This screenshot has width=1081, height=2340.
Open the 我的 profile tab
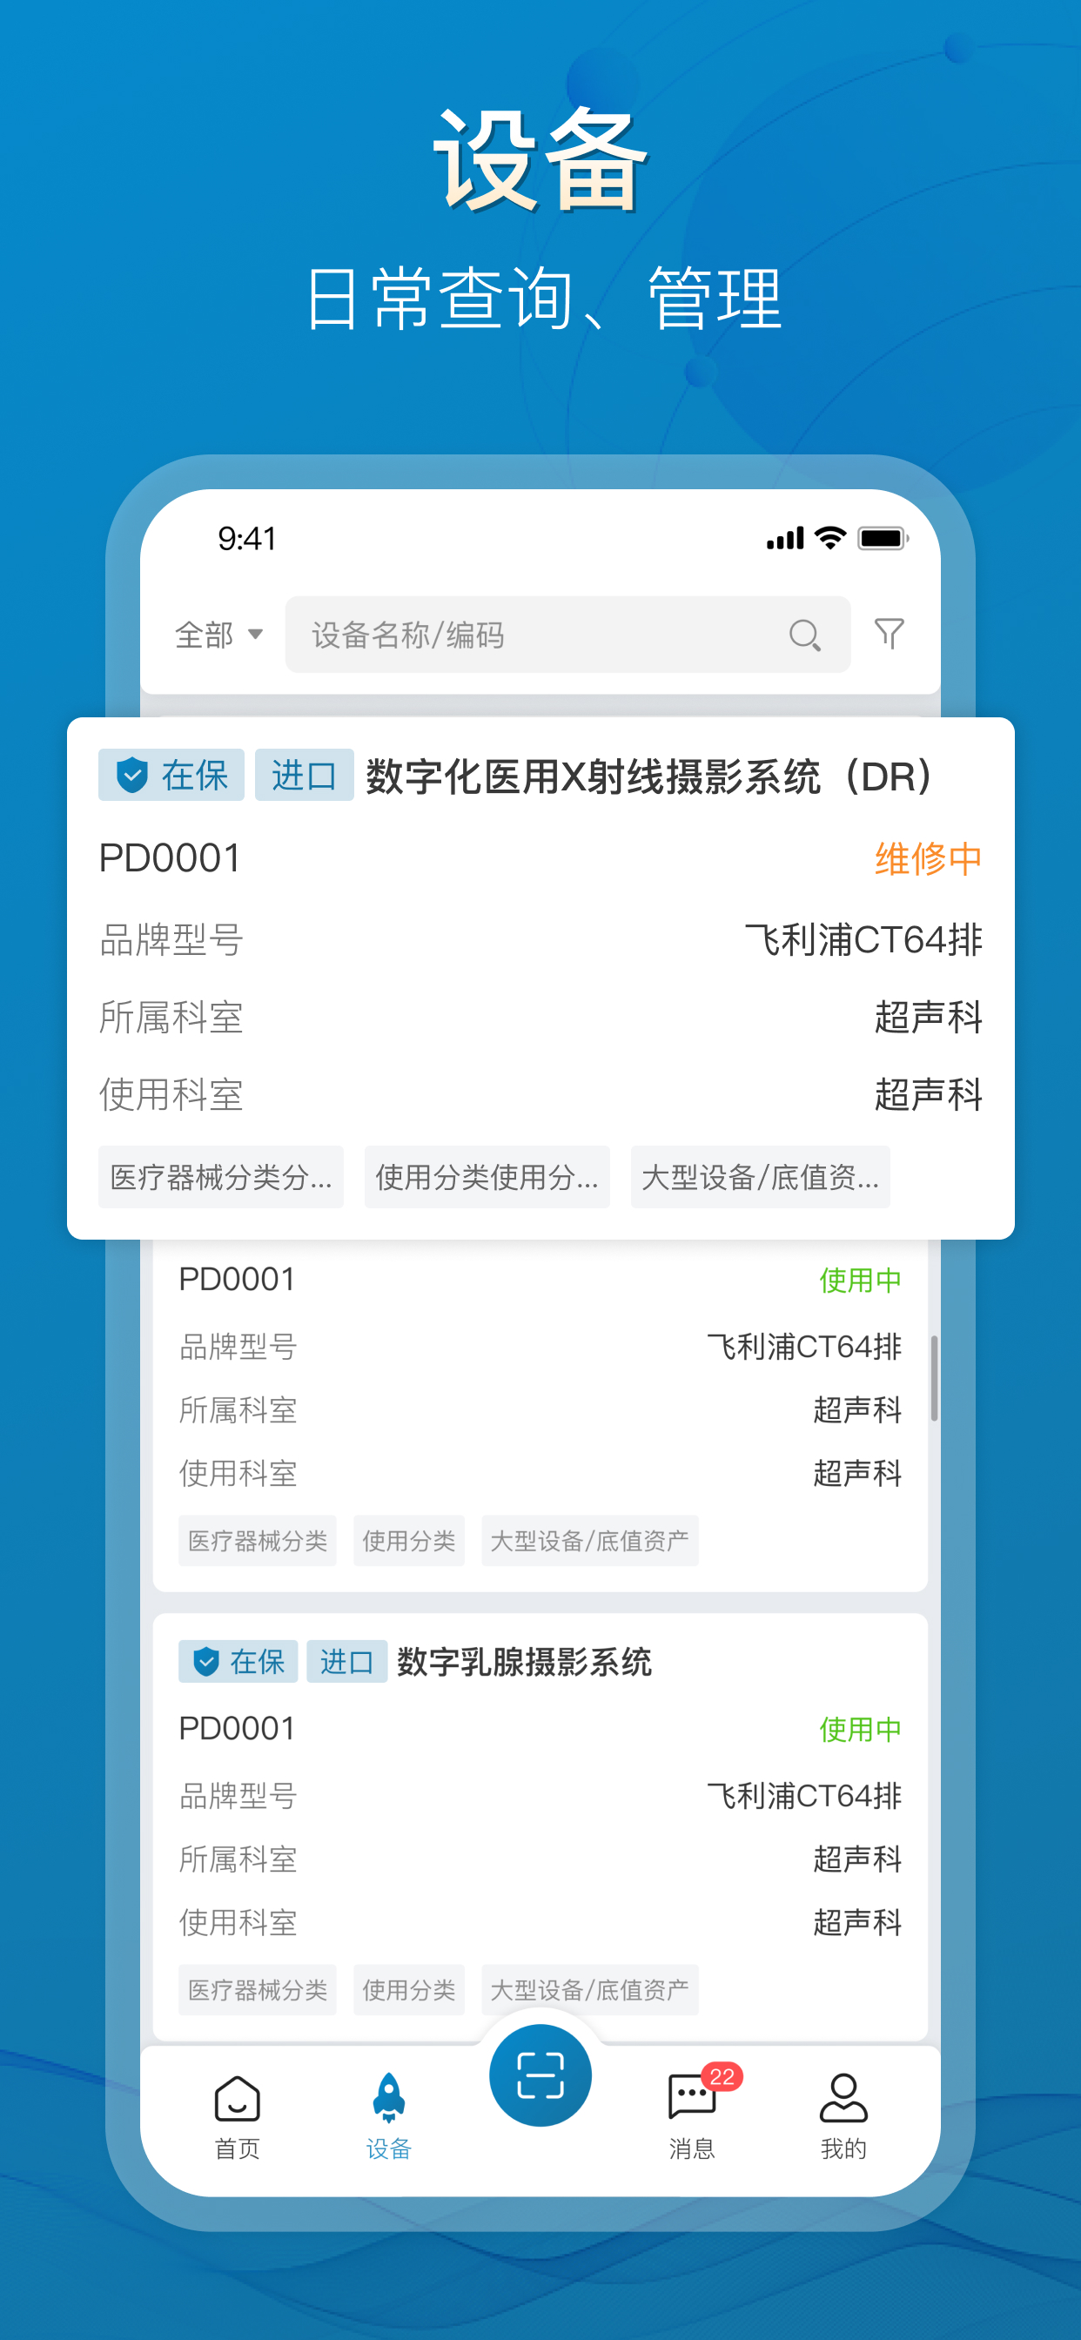click(843, 2117)
